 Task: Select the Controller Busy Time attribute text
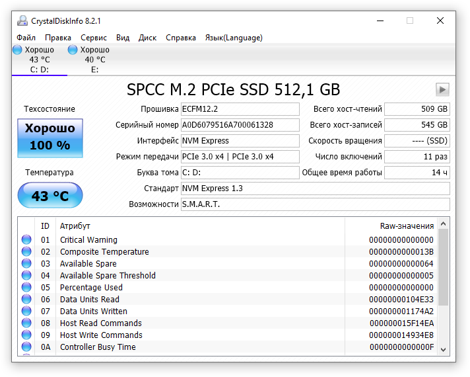pos(98,347)
